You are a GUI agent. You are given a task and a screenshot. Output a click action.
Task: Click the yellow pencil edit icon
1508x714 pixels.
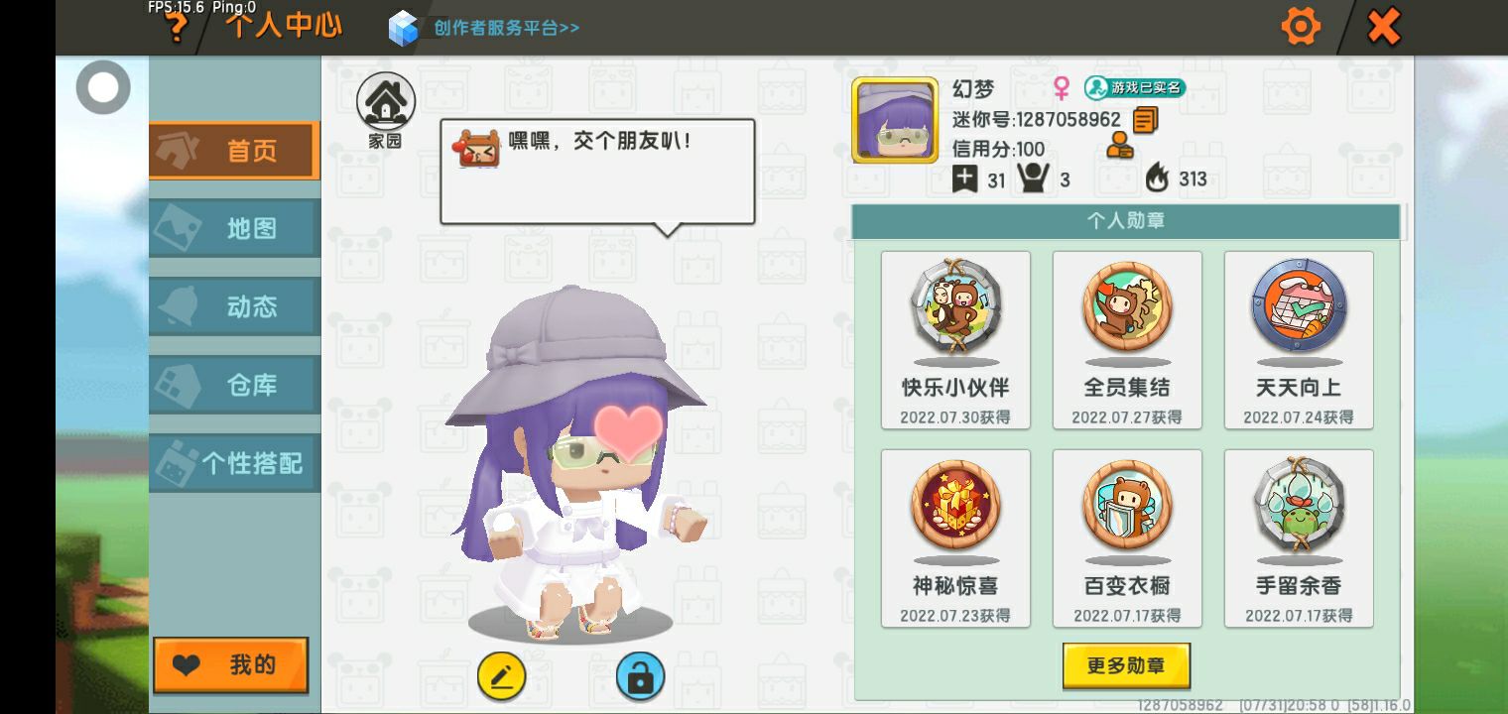(501, 677)
